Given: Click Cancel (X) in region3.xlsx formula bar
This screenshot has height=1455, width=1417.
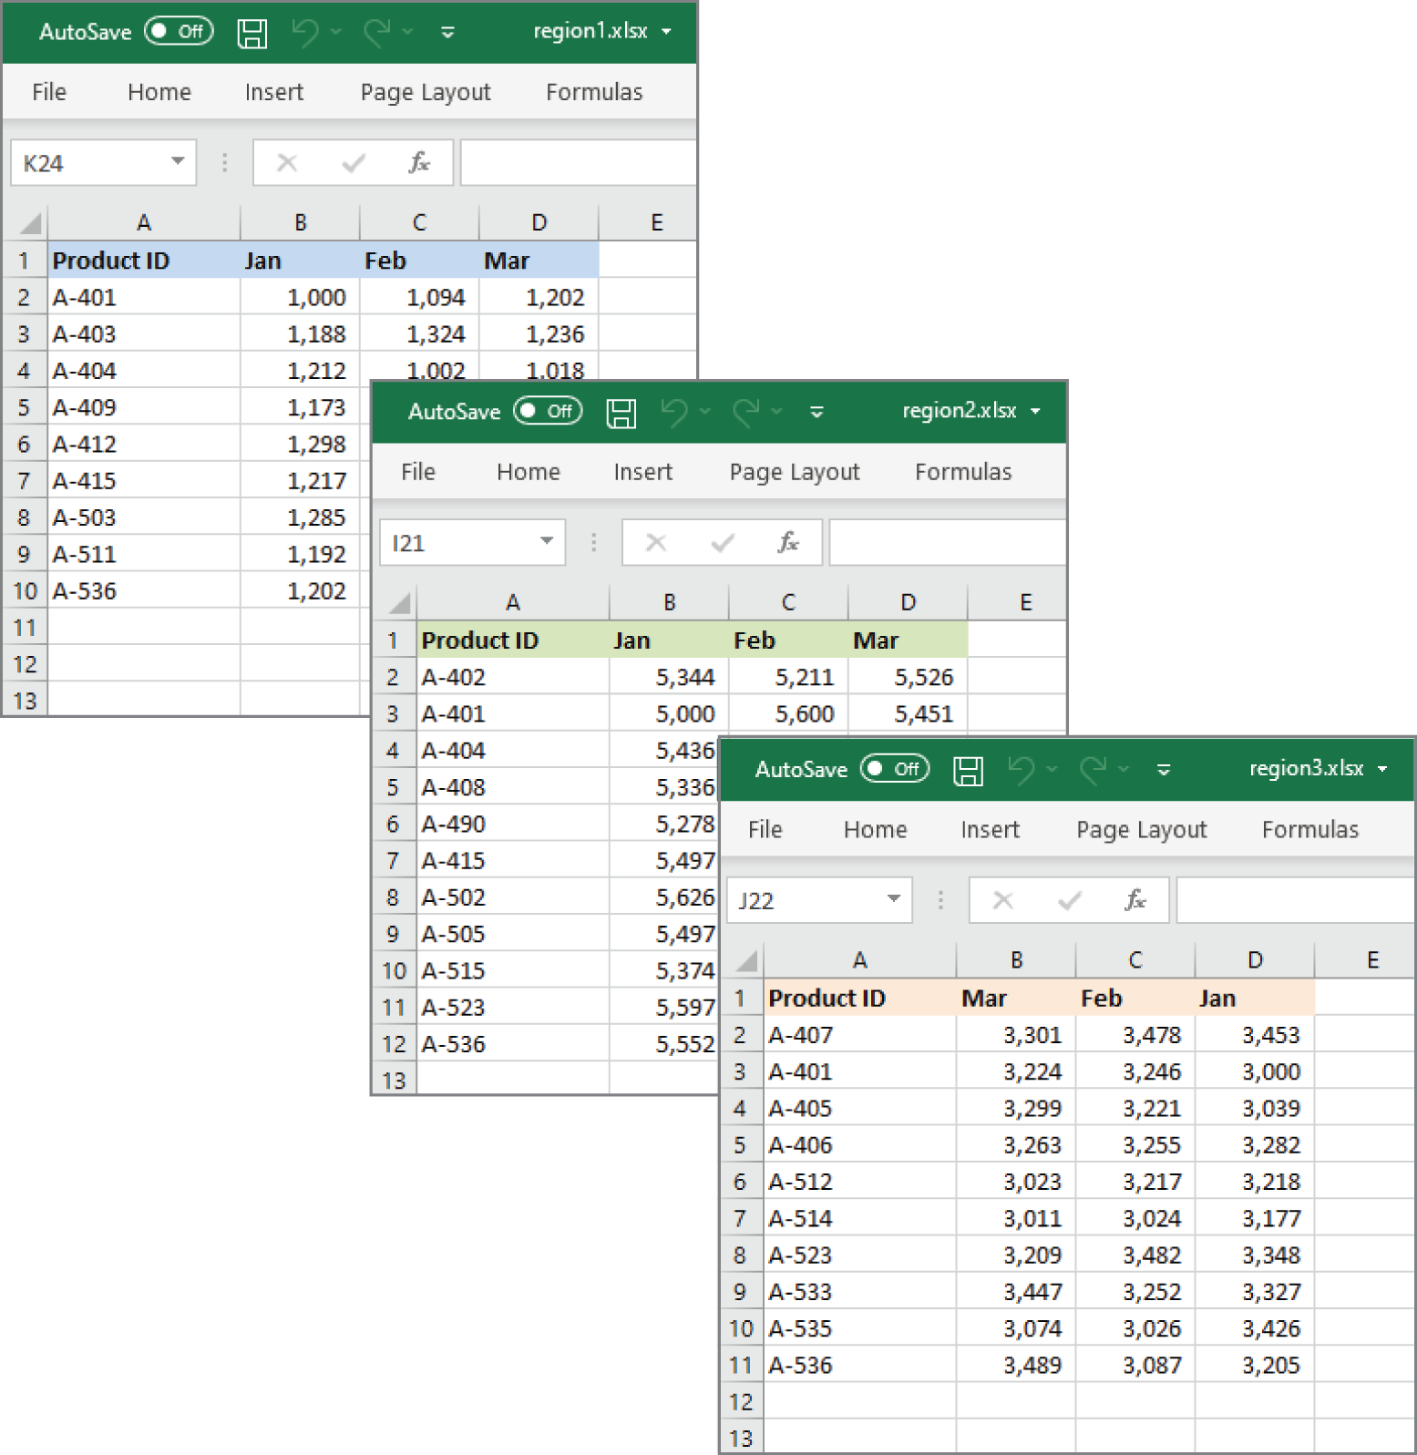Looking at the screenshot, I should (x=1003, y=901).
